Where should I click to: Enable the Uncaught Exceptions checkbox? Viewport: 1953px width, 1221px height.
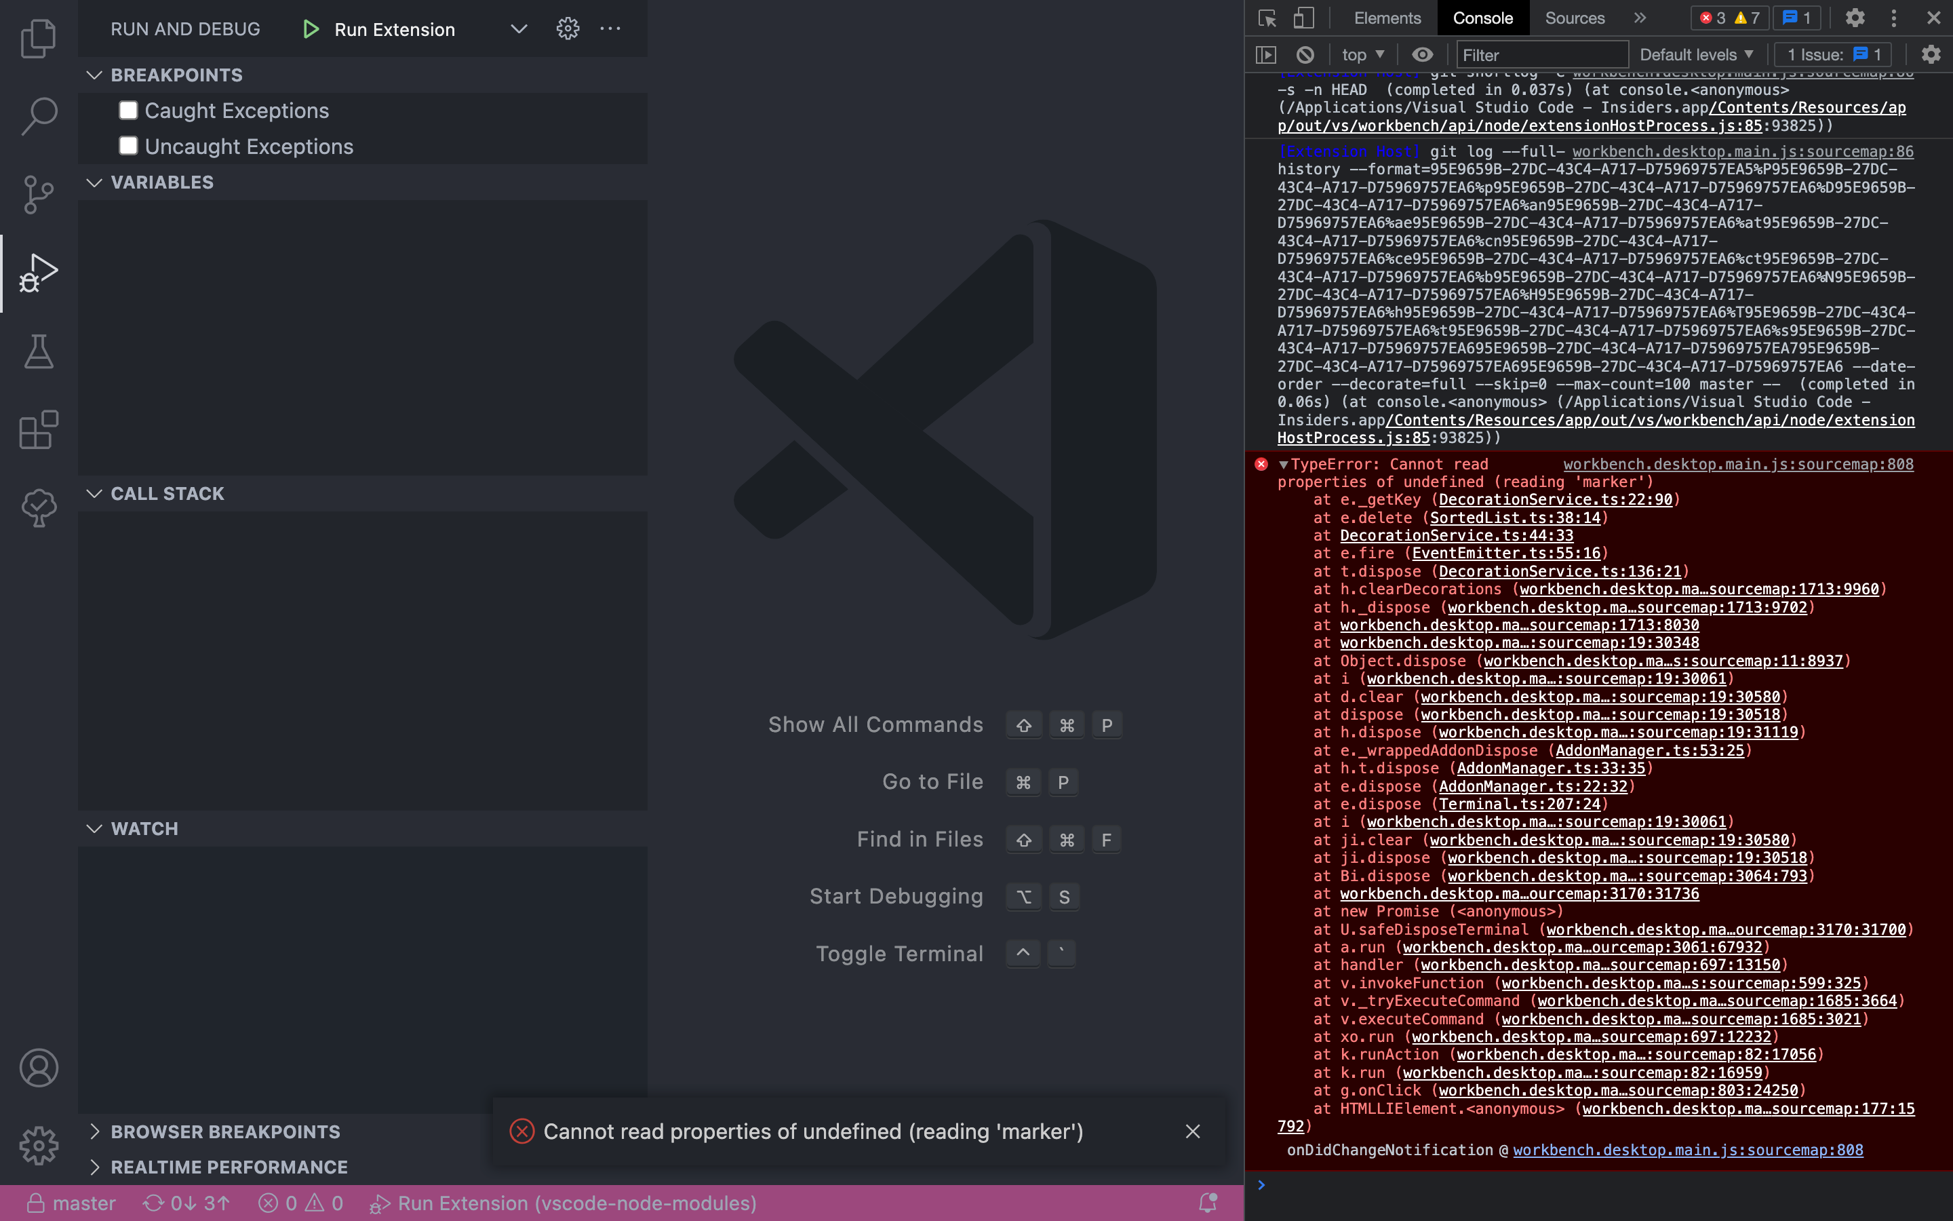click(x=128, y=145)
